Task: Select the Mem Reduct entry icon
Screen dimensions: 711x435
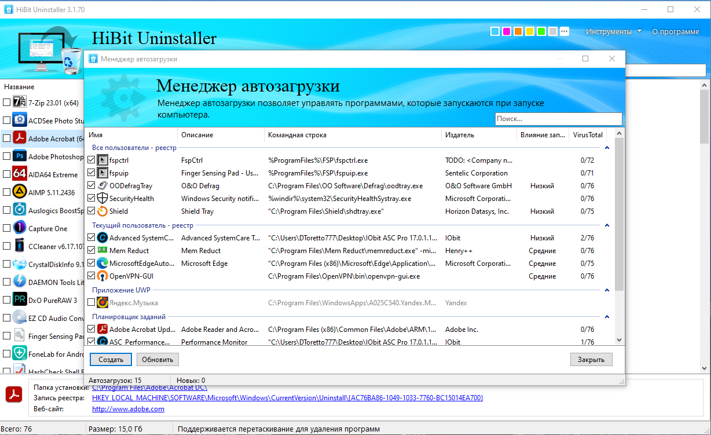Action: (102, 251)
